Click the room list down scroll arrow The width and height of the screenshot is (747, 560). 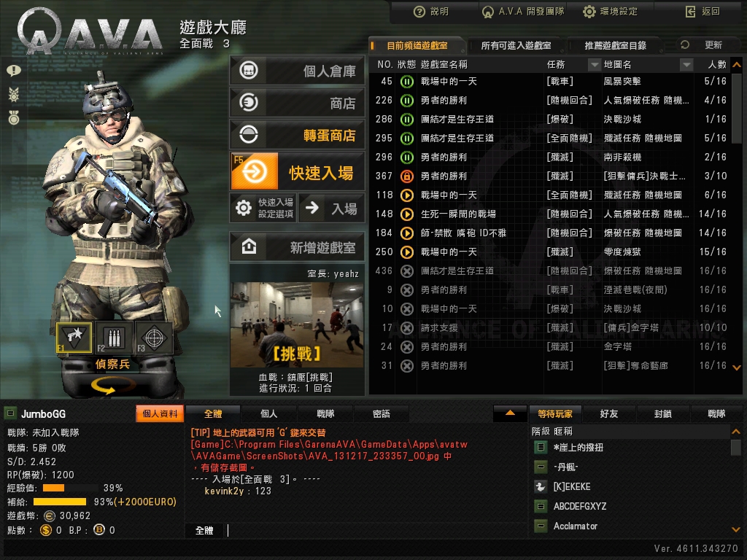click(x=737, y=367)
